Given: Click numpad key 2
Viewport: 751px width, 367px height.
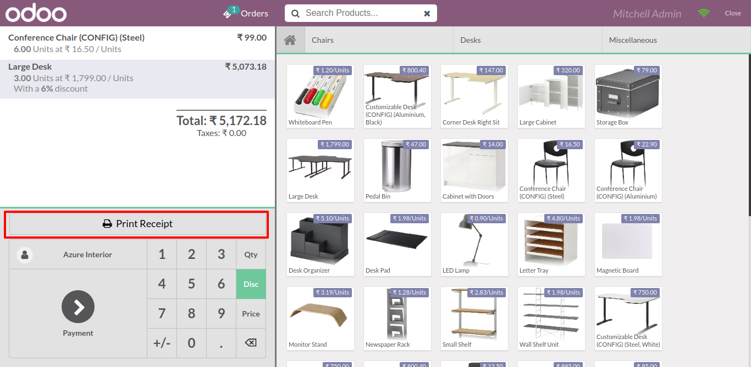Looking at the screenshot, I should pyautogui.click(x=191, y=255).
